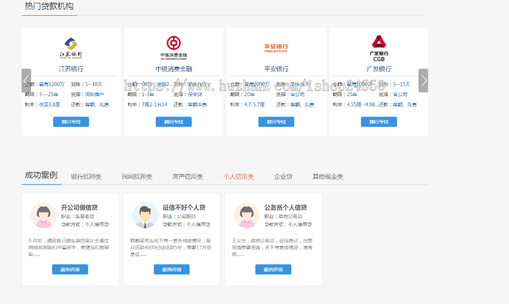This screenshot has width=509, height=306.
Task: Click 中银消费金融 collateral 保单贷
Action: 195,94
